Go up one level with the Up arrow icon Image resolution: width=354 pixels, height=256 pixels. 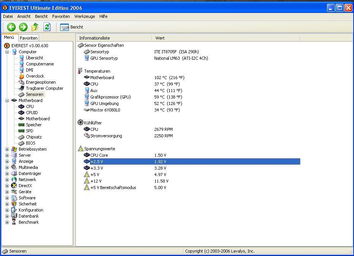[35, 27]
